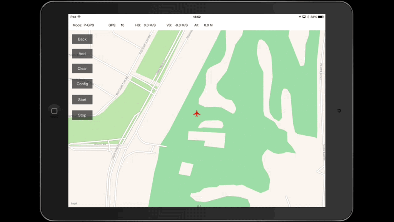
Task: Tap the battery icon in the status bar
Action: click(x=321, y=17)
